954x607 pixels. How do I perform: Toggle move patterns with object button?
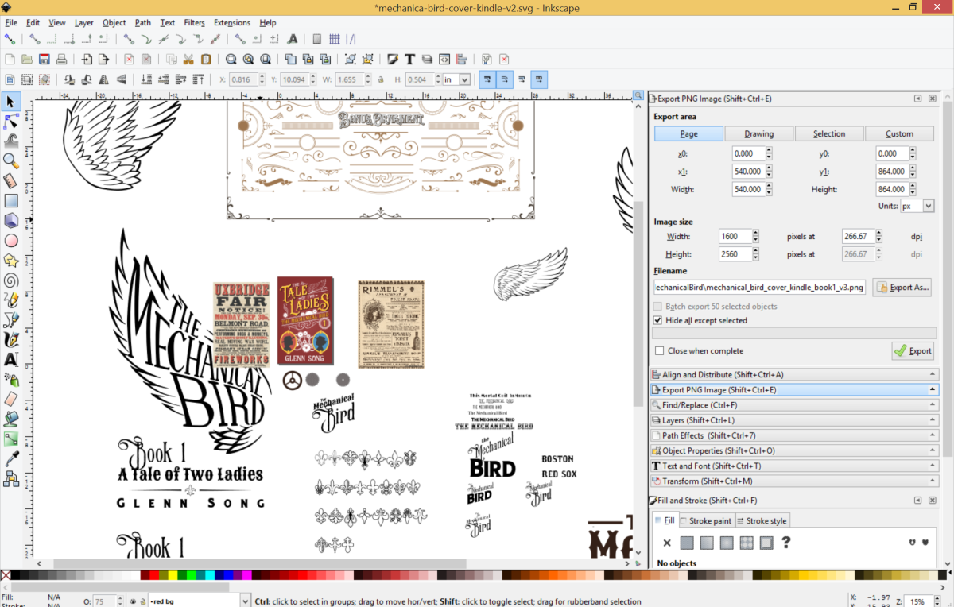[x=541, y=79]
